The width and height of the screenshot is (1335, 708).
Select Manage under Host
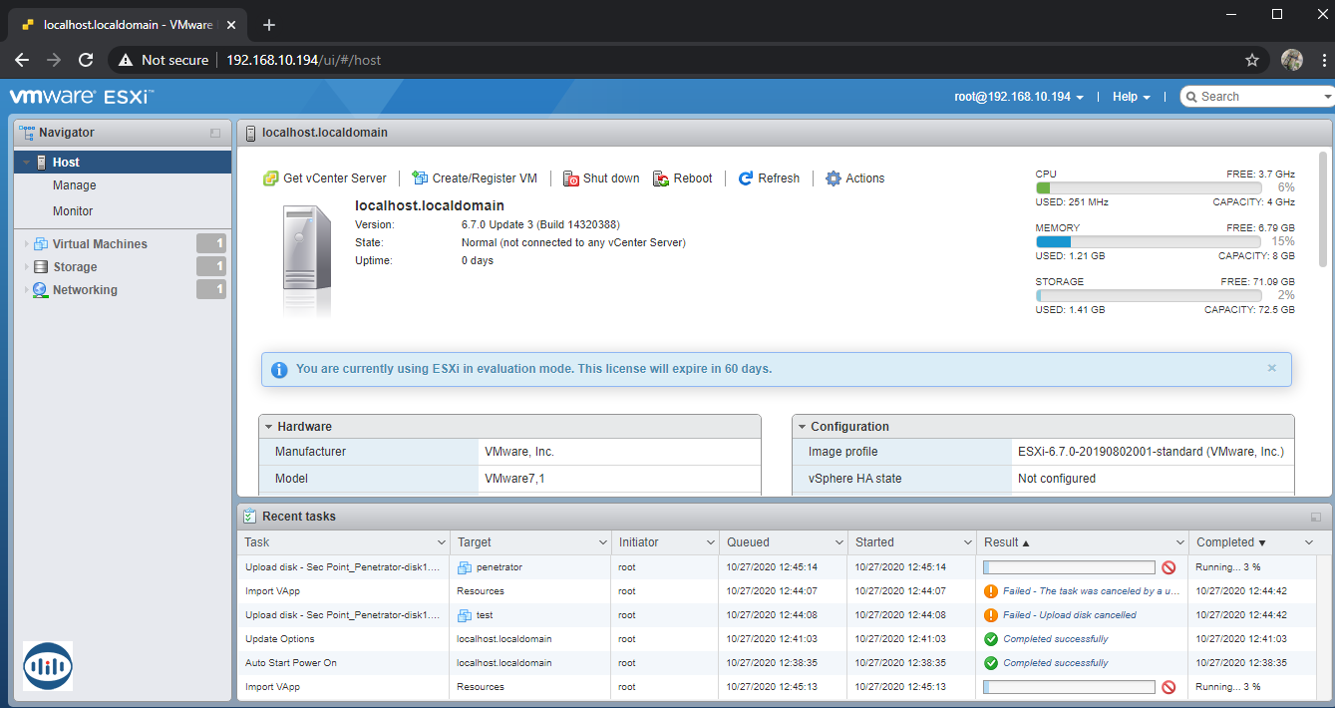pyautogui.click(x=75, y=185)
